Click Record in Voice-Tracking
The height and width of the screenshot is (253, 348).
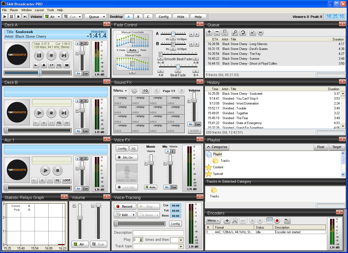tap(125, 207)
